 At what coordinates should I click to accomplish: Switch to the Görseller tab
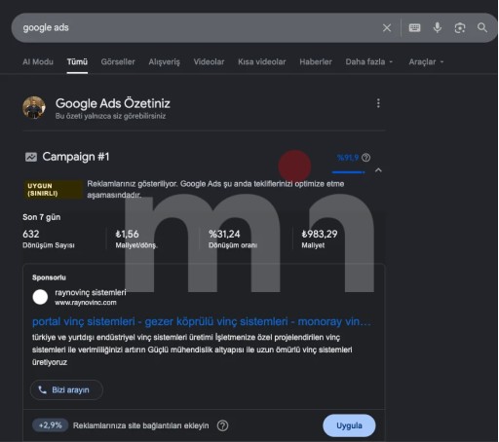tap(118, 61)
